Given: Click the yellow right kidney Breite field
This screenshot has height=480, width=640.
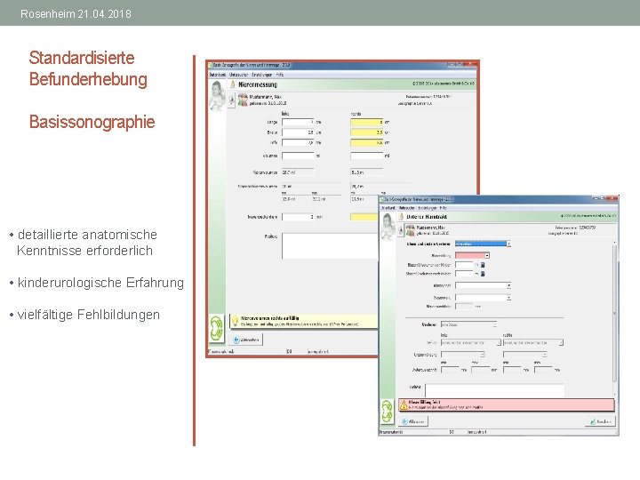Looking at the screenshot, I should (x=366, y=132).
